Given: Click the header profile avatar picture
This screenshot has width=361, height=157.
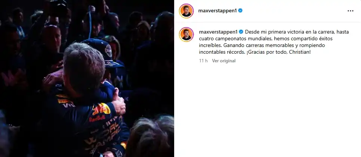Looking at the screenshot, I should [x=186, y=11].
